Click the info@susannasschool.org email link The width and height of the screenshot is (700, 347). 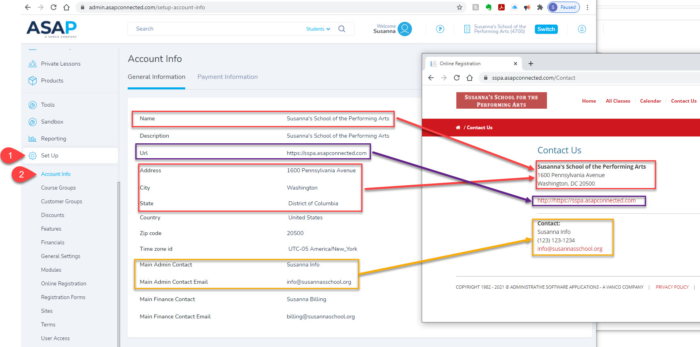click(x=570, y=249)
